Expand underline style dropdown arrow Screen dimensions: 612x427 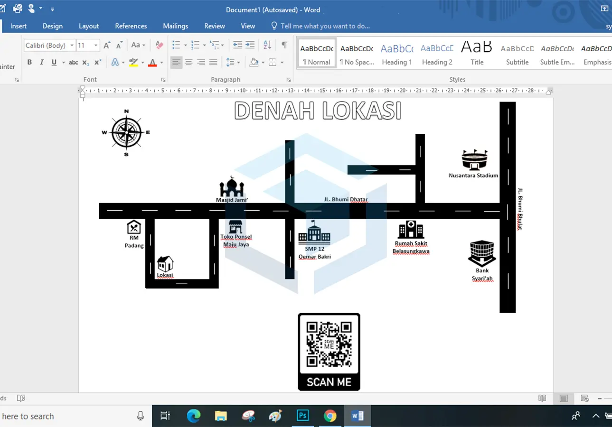(x=63, y=62)
